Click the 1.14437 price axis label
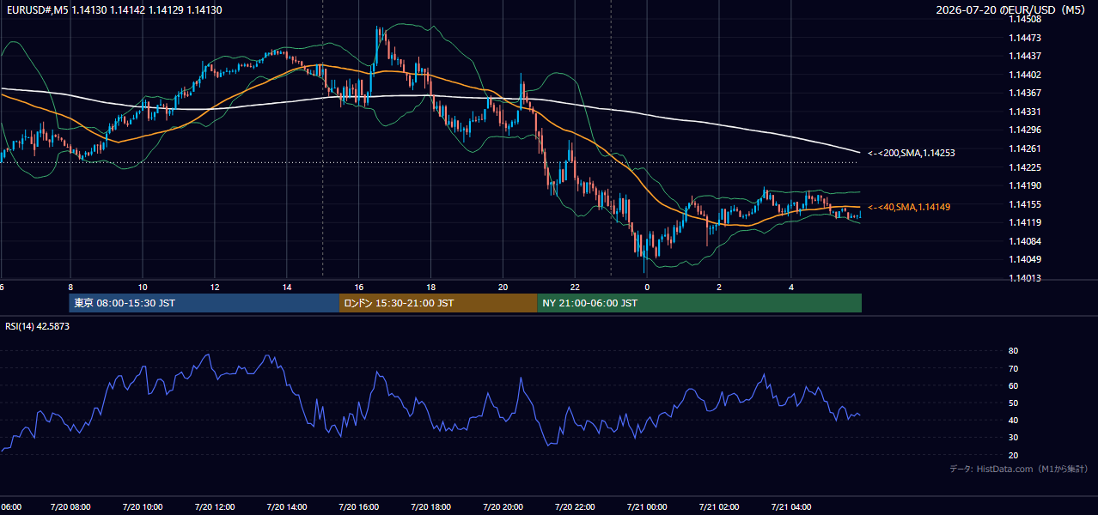Image resolution: width=1098 pixels, height=515 pixels. coord(1026,56)
